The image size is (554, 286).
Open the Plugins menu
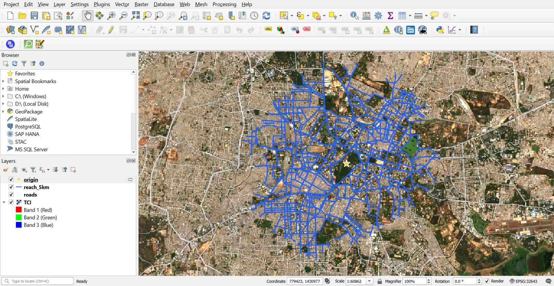pos(102,4)
